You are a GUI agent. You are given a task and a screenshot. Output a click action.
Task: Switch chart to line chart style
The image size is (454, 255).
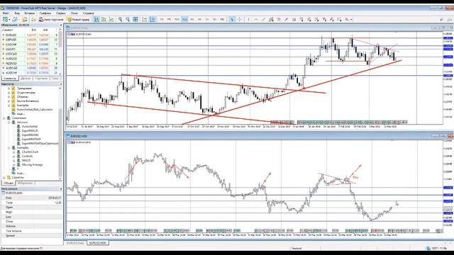(x=111, y=19)
